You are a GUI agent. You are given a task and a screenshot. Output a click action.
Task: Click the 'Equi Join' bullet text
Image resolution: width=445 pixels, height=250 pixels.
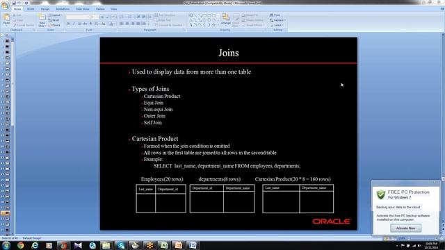pyautogui.click(x=153, y=103)
